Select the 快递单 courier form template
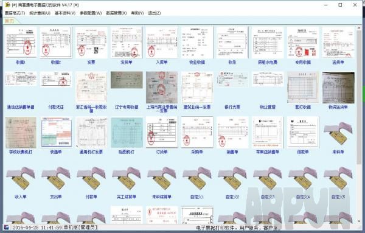Screen dimensions: 365x233 (x=56, y=132)
